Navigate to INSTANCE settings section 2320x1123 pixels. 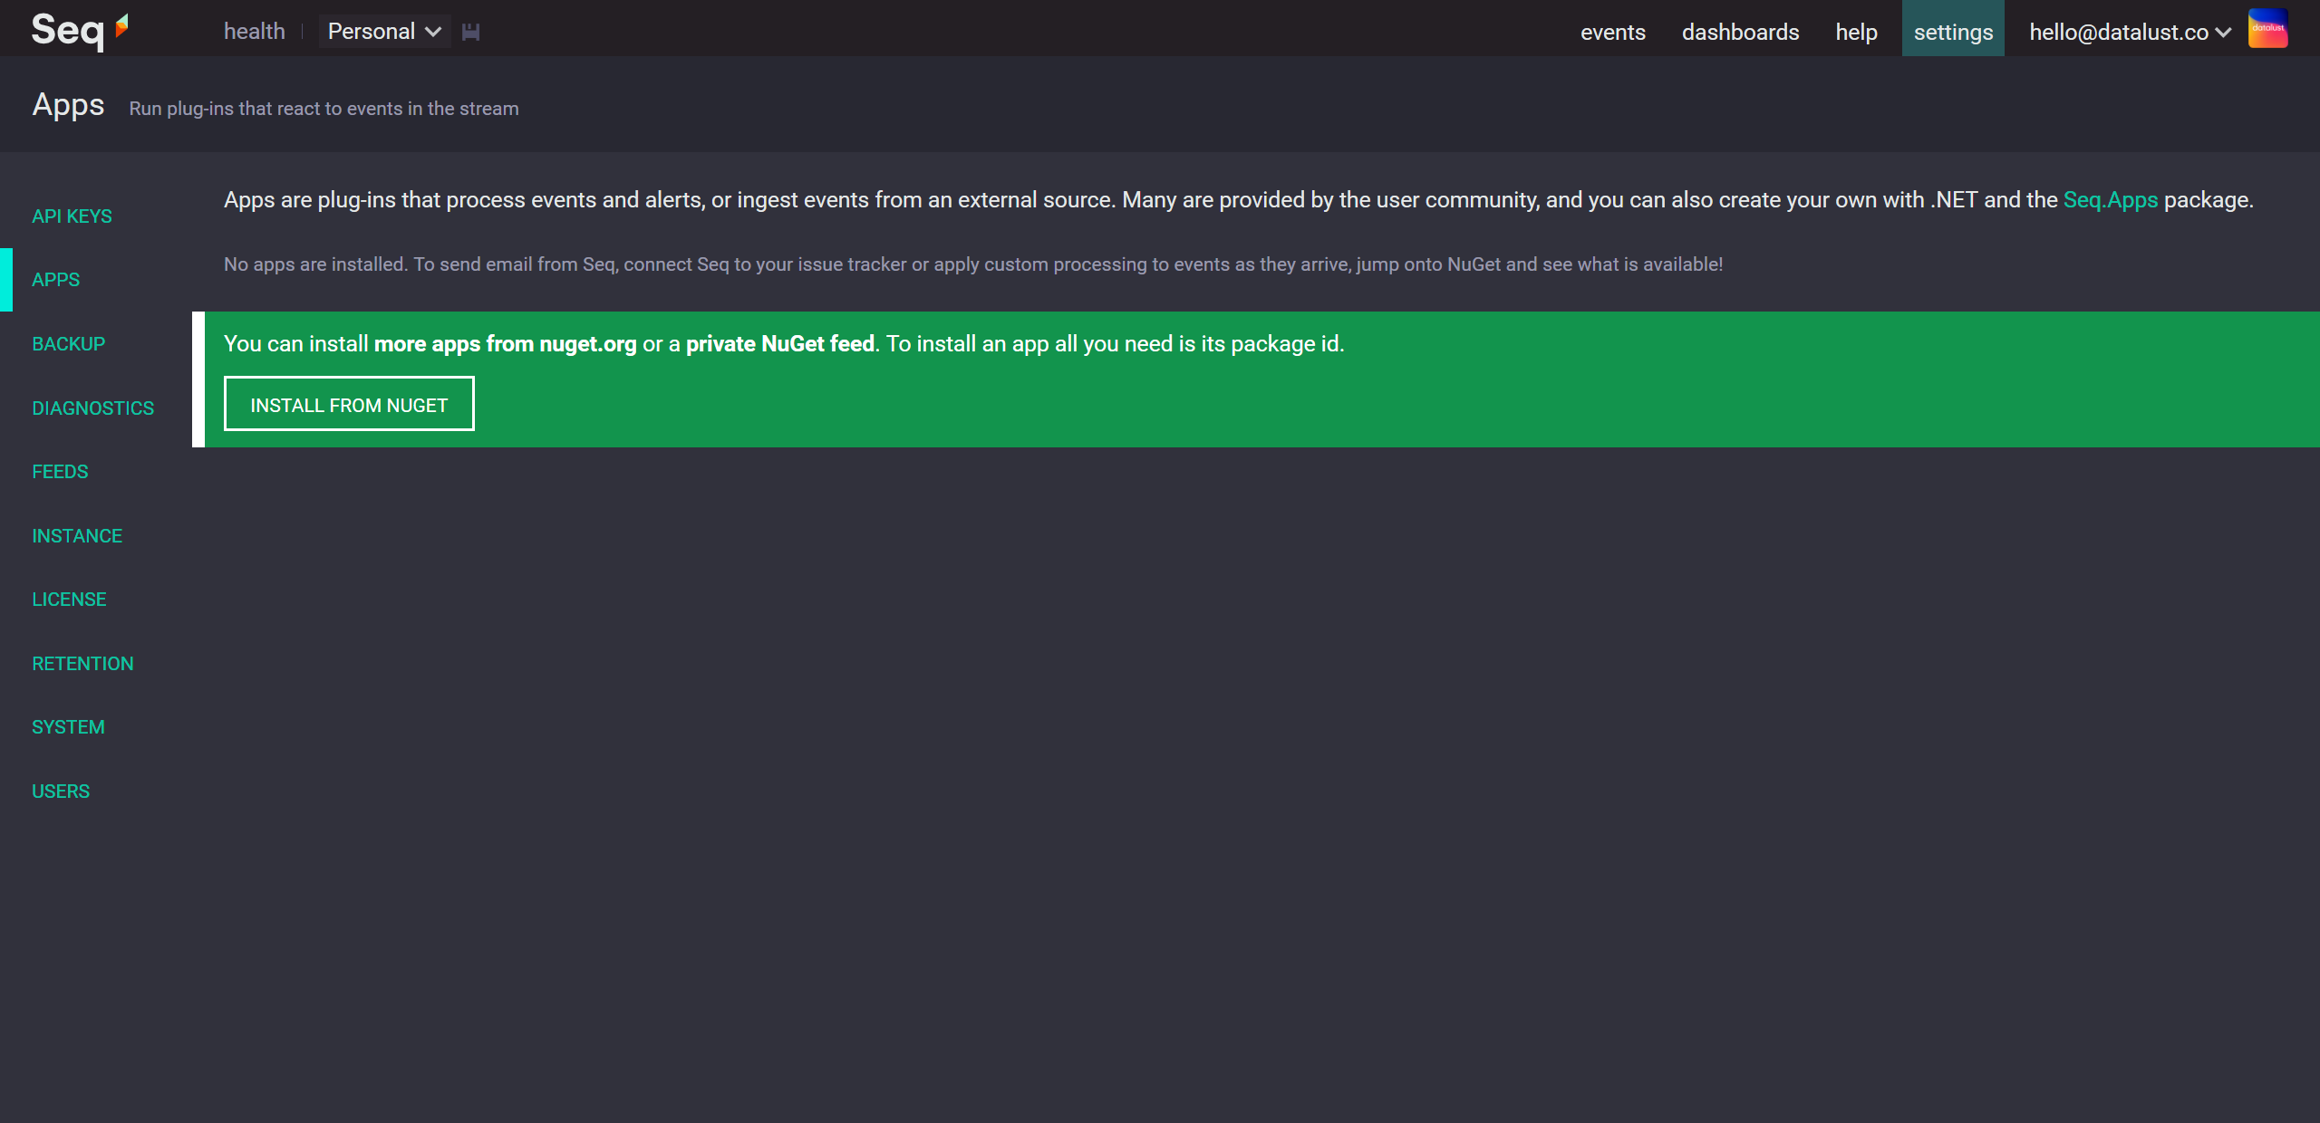pos(77,535)
